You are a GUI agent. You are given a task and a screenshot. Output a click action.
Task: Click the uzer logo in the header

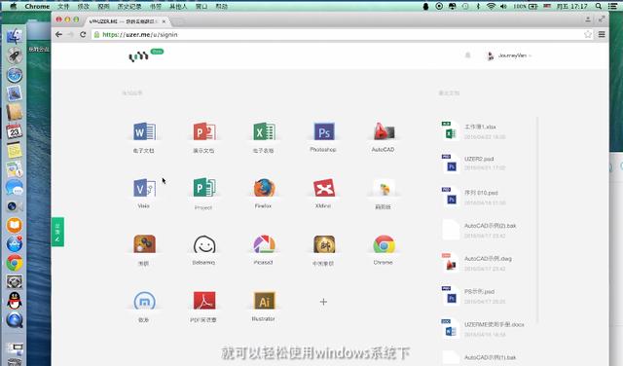(x=138, y=56)
